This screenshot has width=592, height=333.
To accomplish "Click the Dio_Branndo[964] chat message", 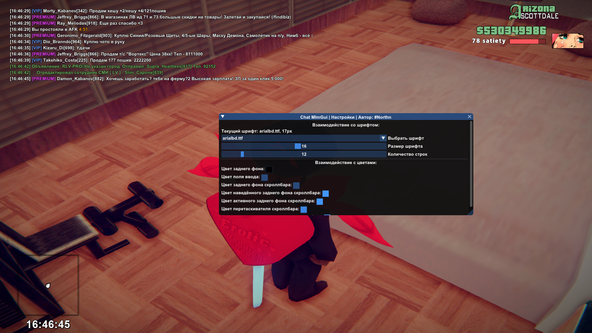I will 67,42.
